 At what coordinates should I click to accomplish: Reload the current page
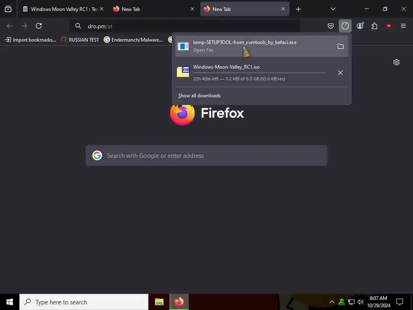click(x=39, y=26)
